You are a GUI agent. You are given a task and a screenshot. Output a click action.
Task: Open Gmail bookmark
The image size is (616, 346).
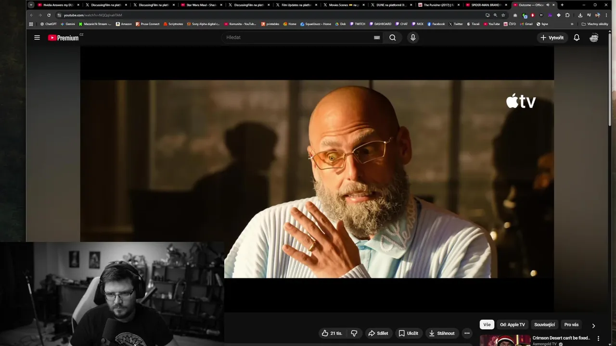(x=526, y=24)
